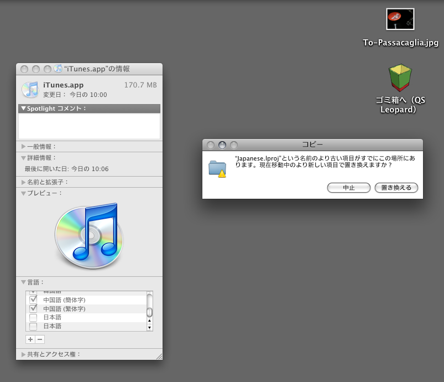This screenshot has height=382, width=444.
Task: Click the 170.7 MB size text
Action: coord(140,85)
